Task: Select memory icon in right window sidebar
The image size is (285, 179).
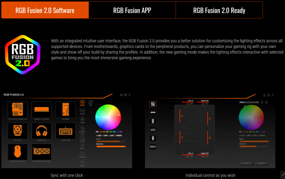Action: pyautogui.click(x=153, y=113)
